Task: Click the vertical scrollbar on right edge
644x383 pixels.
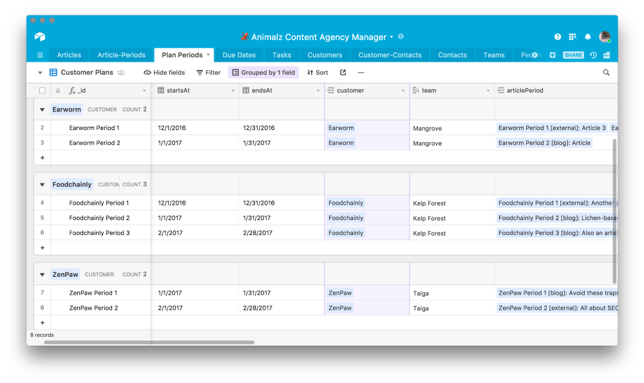Action: point(614,211)
